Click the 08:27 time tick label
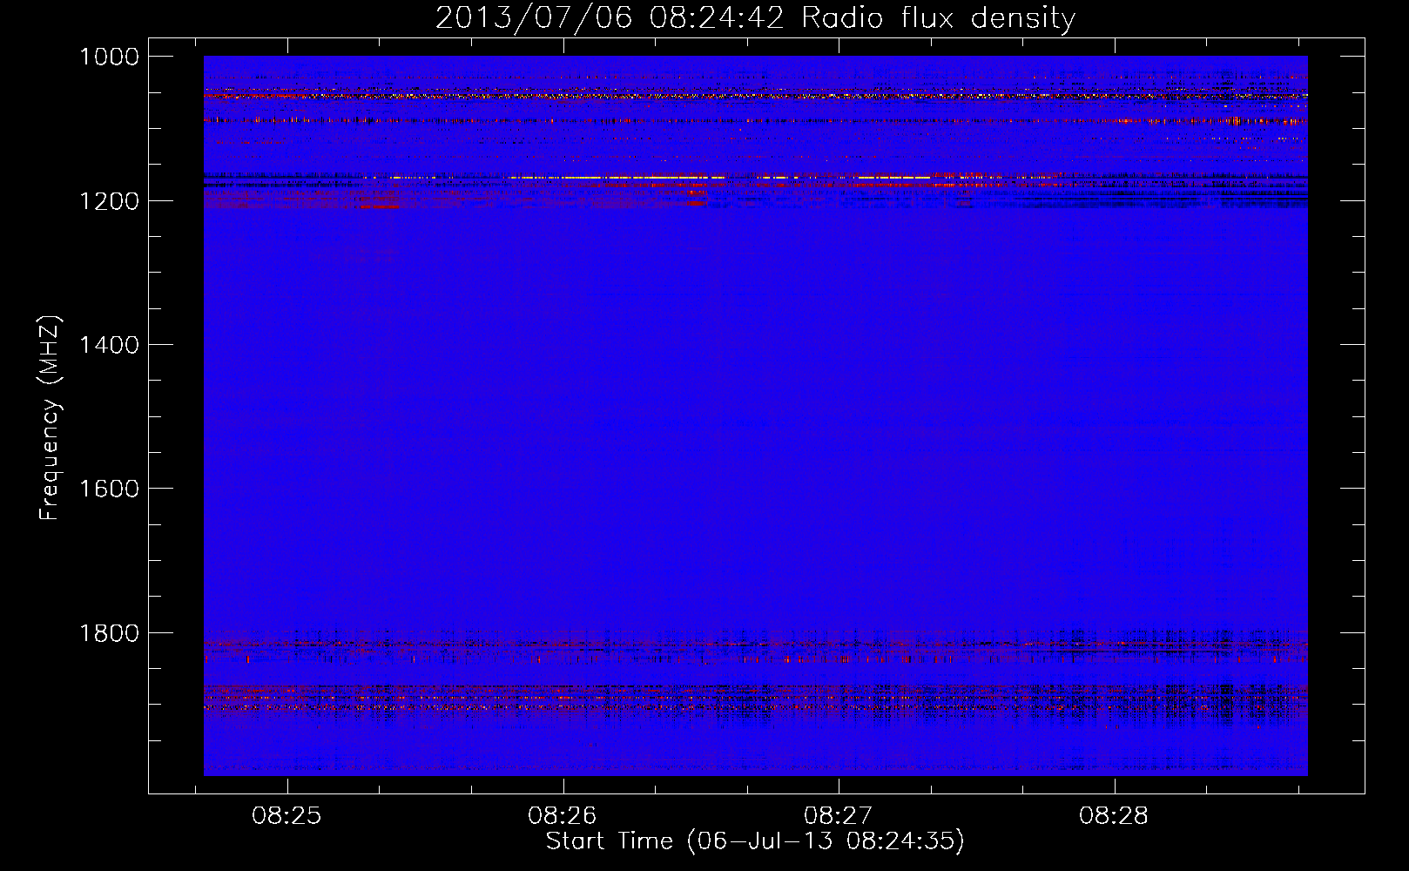Screen dimensions: 1409x871 pyautogui.click(x=838, y=815)
